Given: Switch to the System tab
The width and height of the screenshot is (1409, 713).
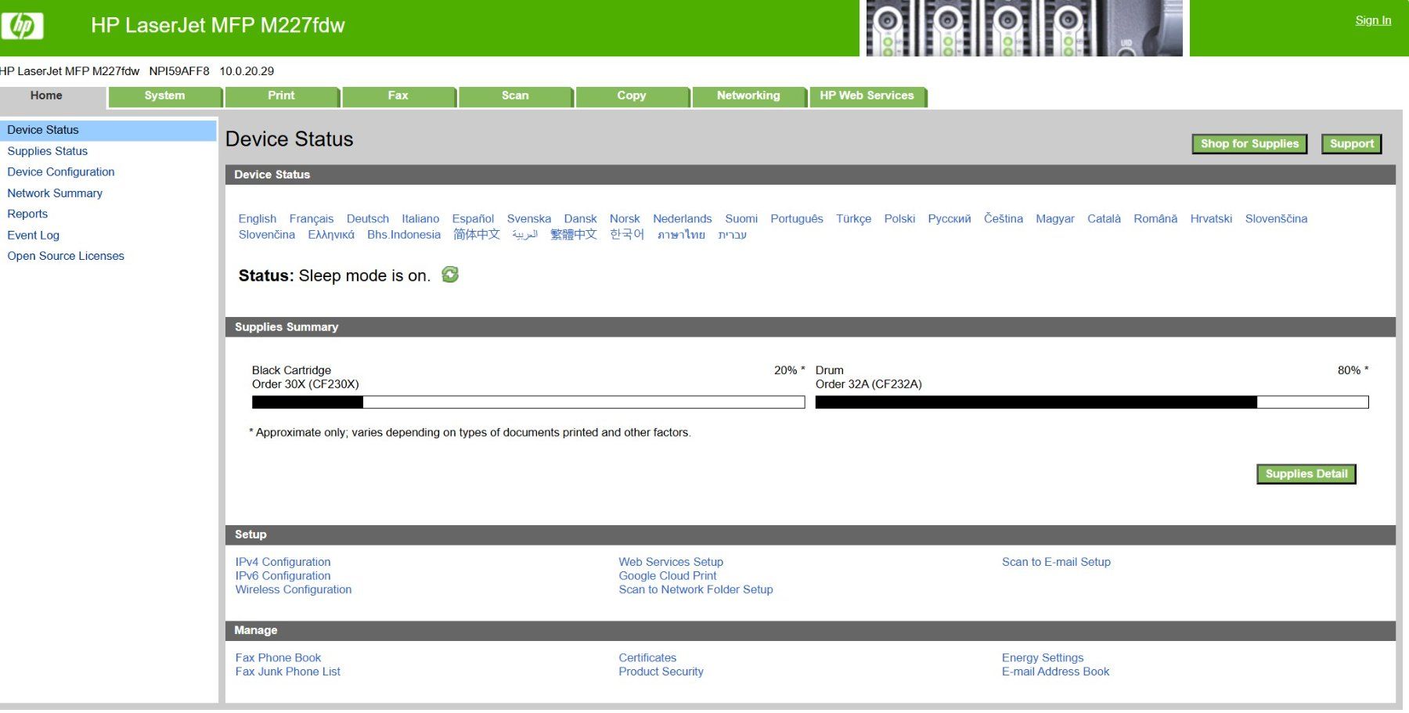Looking at the screenshot, I should click(x=164, y=96).
